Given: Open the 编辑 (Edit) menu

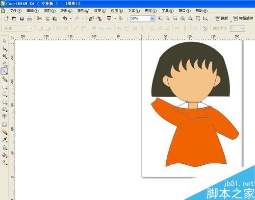Looking at the screenshot, I should (x=33, y=11).
